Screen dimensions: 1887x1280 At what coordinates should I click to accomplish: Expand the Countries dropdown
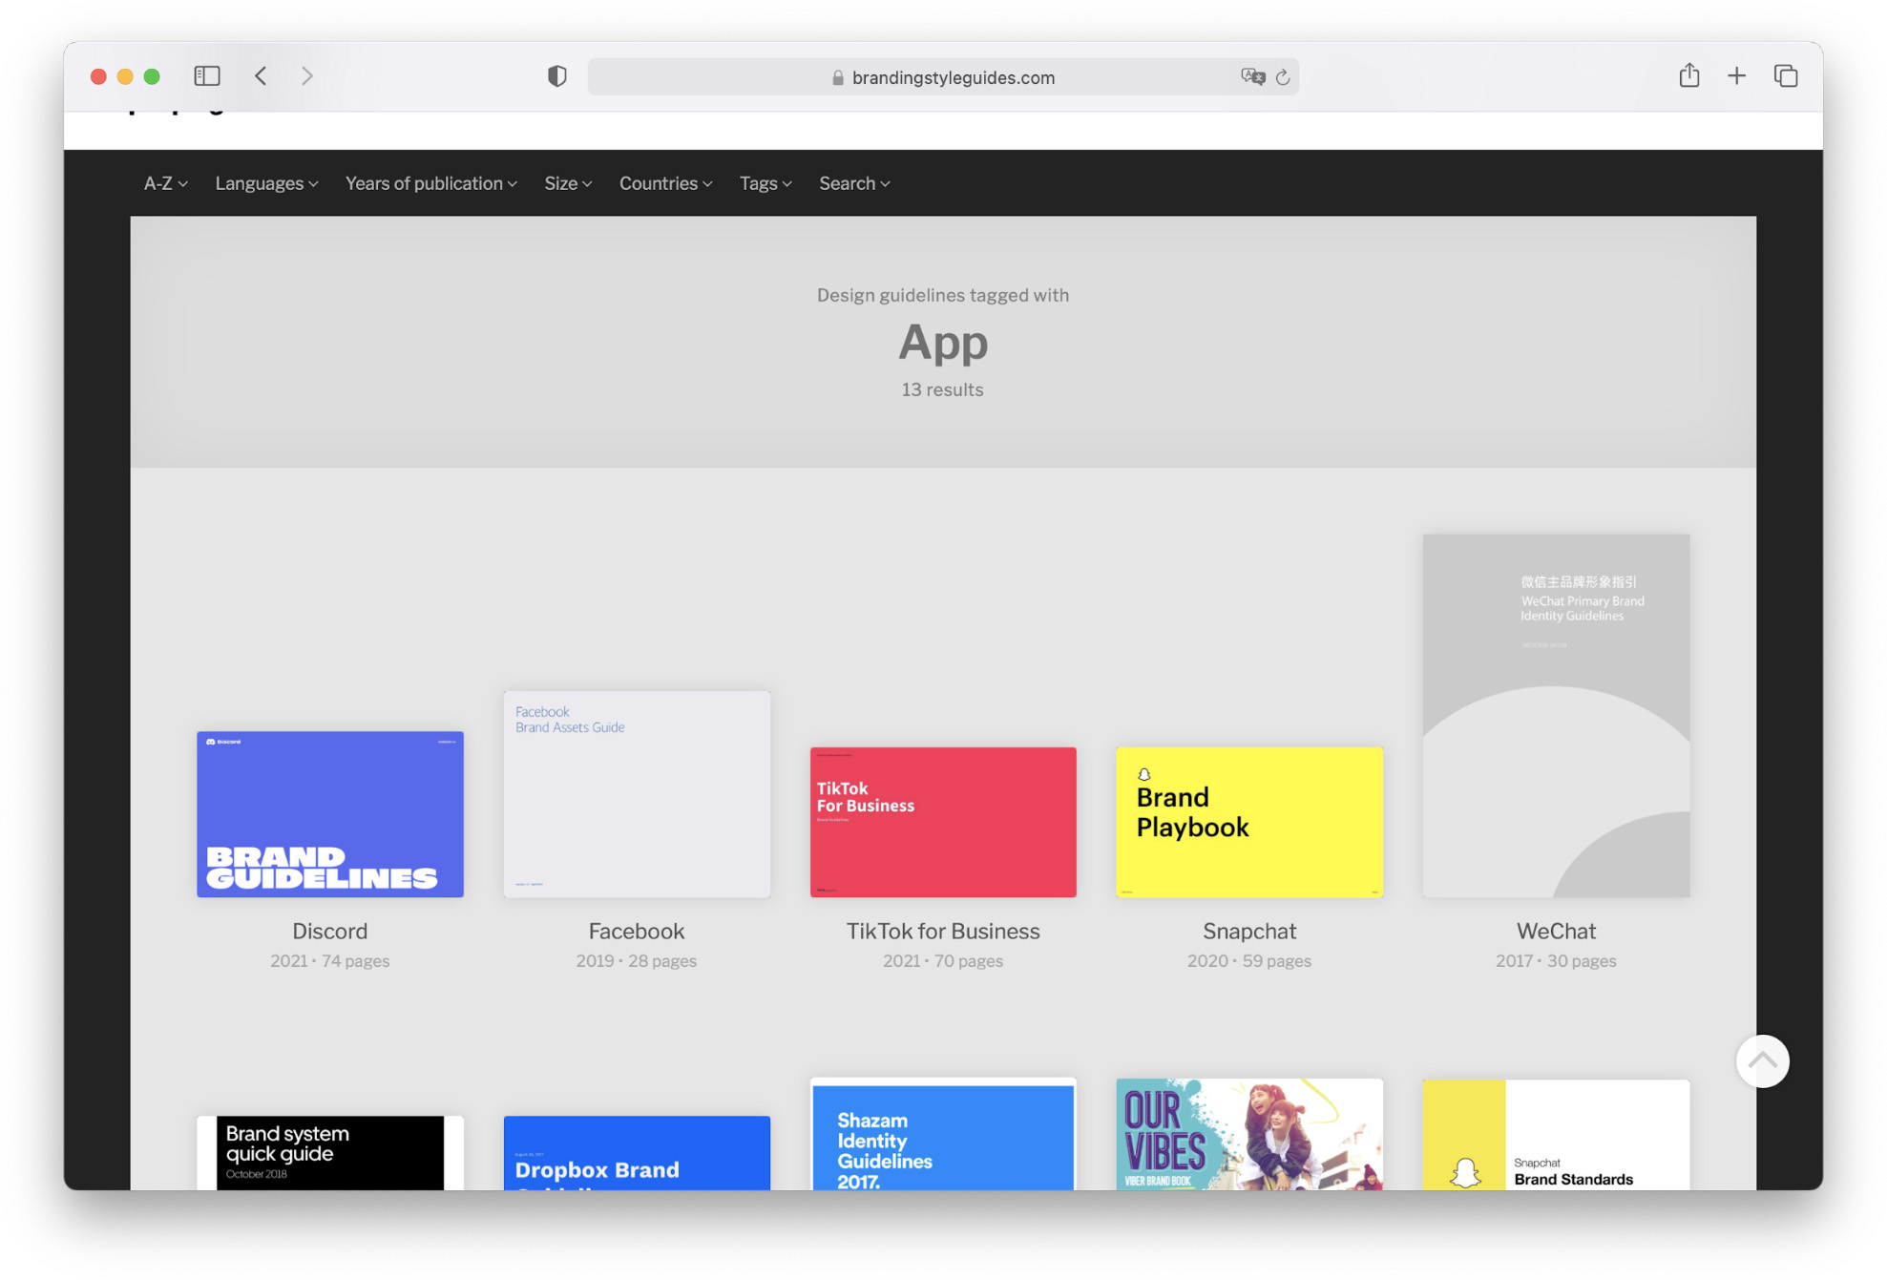[x=666, y=183]
